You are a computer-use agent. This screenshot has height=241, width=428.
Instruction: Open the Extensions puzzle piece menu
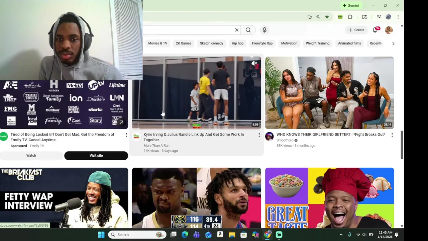coord(350,17)
